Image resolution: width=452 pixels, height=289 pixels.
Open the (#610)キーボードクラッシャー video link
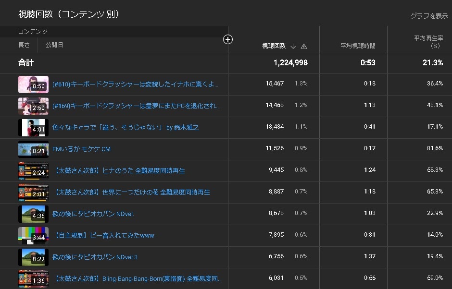135,84
